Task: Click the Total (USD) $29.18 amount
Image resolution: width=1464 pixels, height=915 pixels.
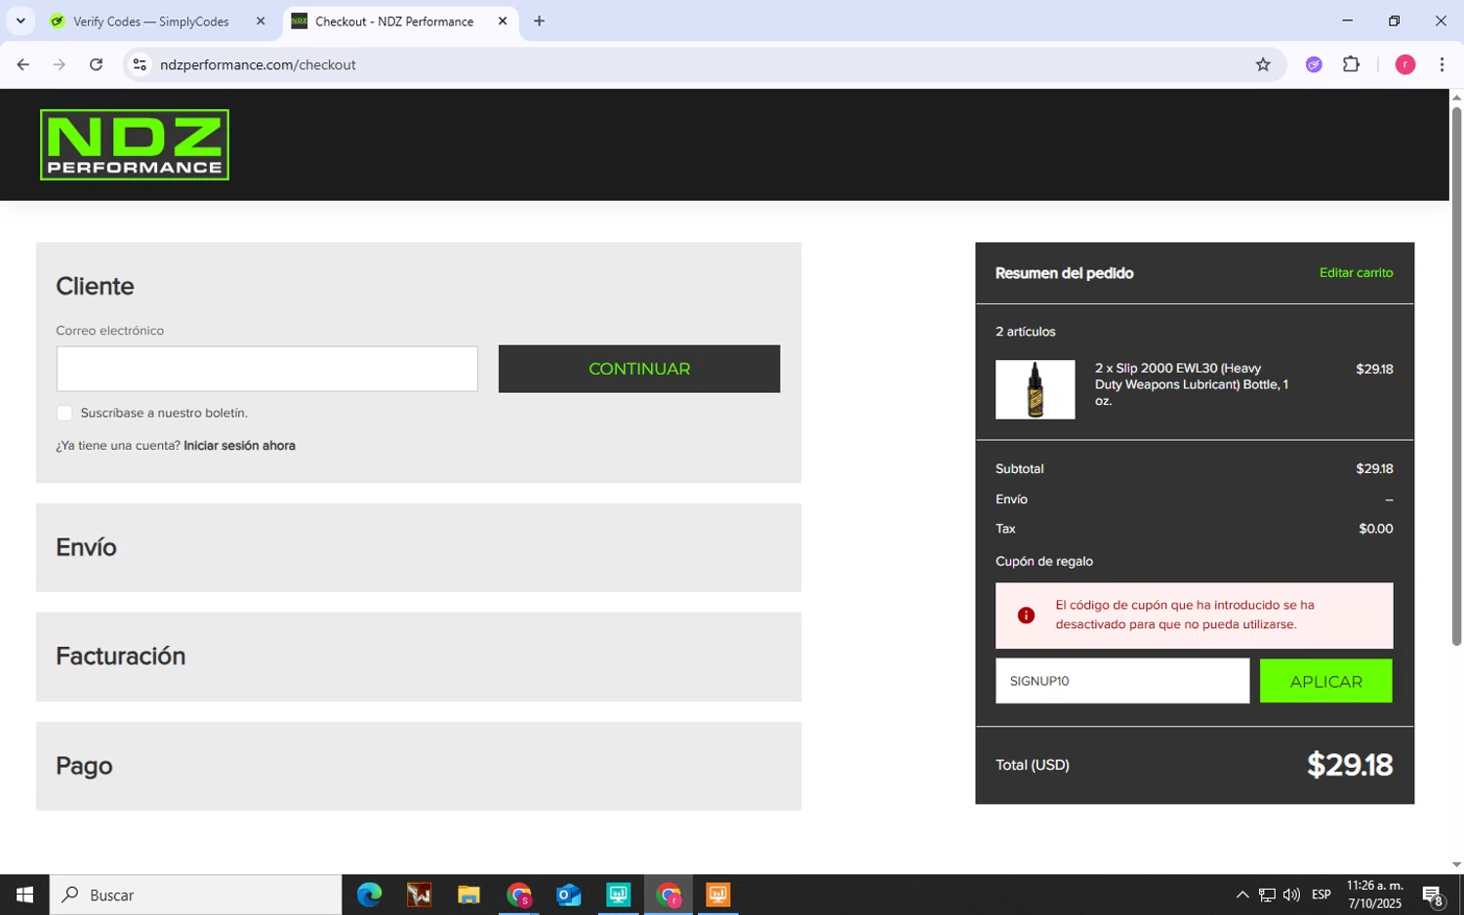Action: pos(1350,765)
